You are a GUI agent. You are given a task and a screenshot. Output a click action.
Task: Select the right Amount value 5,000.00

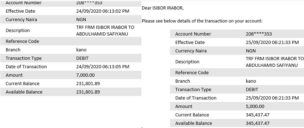tap(255, 106)
